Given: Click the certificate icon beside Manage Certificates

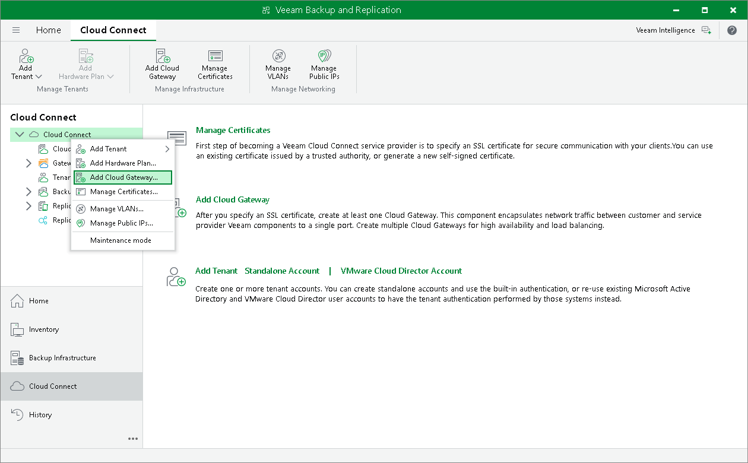Looking at the screenshot, I should click(x=176, y=138).
